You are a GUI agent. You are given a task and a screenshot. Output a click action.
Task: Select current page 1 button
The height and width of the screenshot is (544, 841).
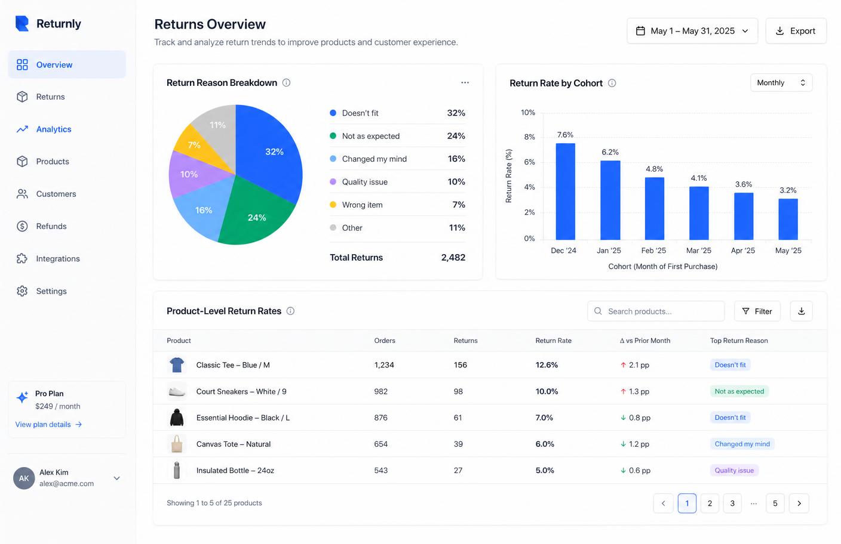pos(687,503)
